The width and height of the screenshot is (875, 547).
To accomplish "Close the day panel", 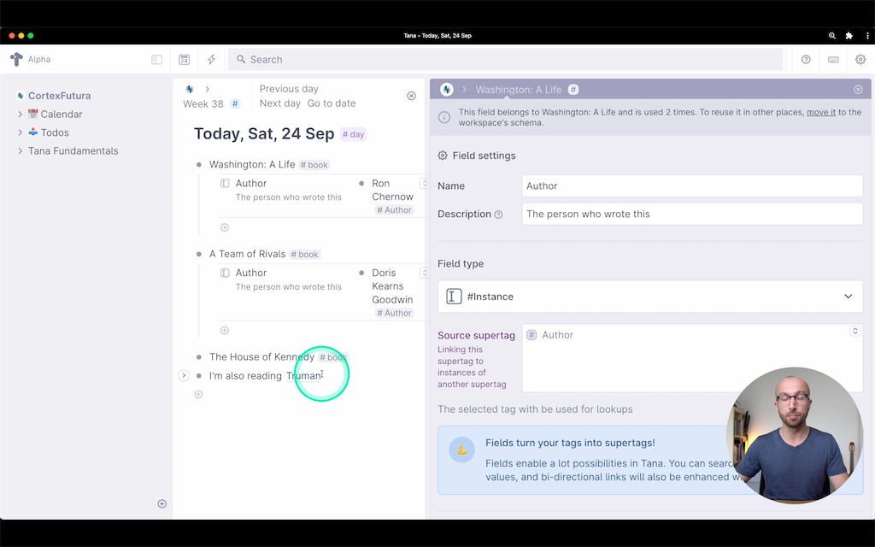I will (x=411, y=96).
